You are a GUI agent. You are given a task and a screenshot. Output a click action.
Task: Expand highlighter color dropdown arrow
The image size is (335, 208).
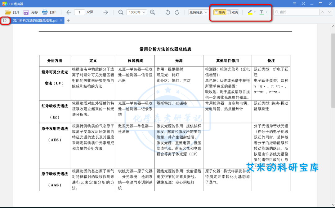(255, 12)
